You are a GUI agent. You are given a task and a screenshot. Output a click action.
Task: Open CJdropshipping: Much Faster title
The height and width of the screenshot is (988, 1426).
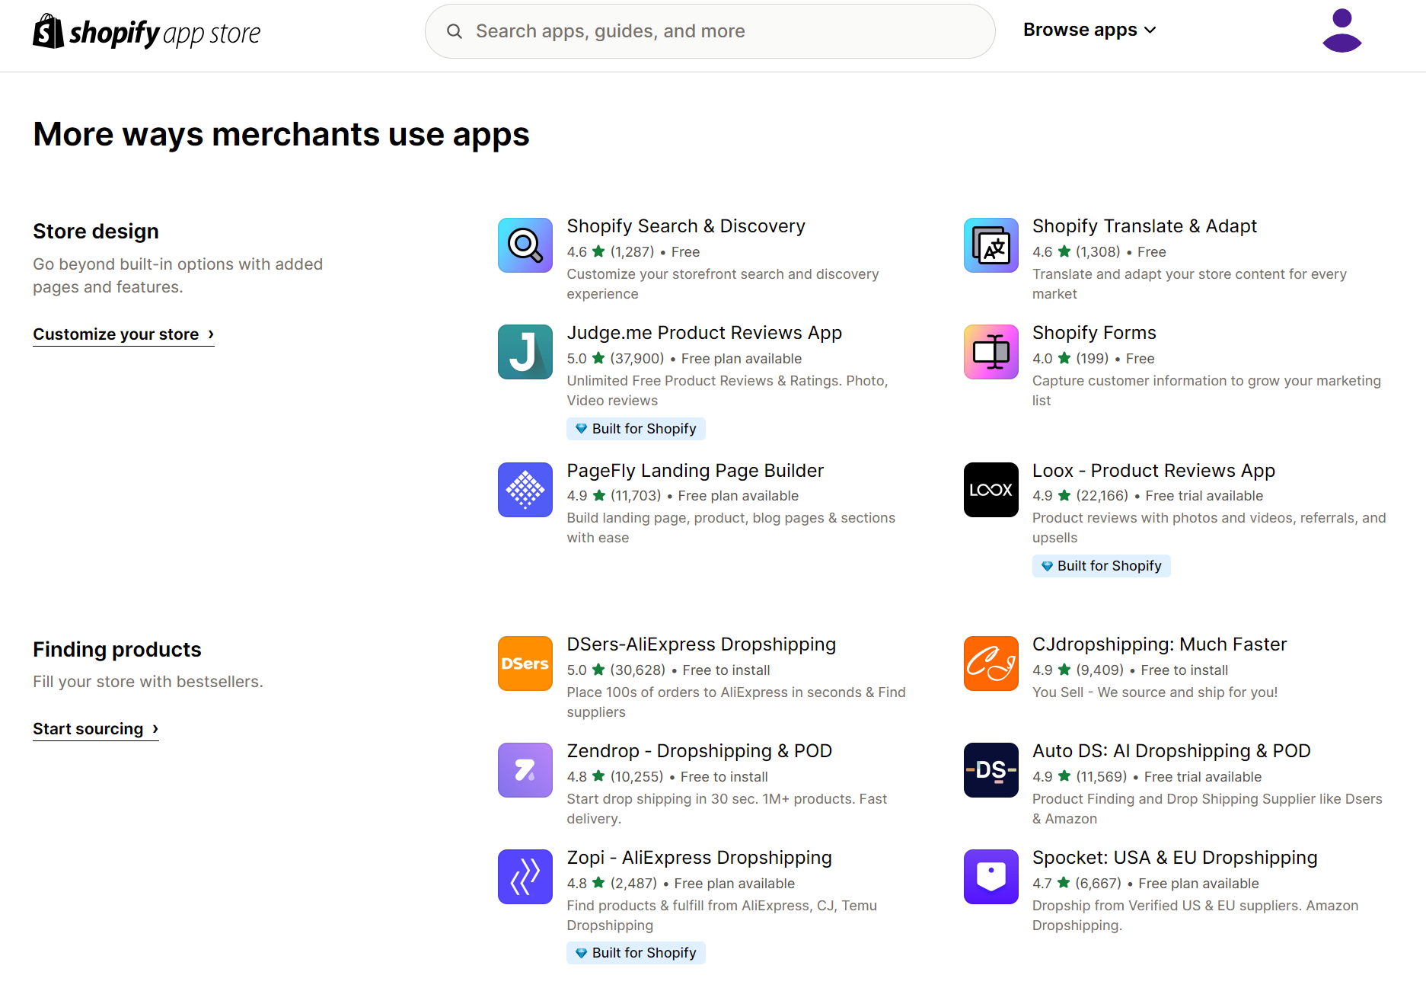[1160, 644]
